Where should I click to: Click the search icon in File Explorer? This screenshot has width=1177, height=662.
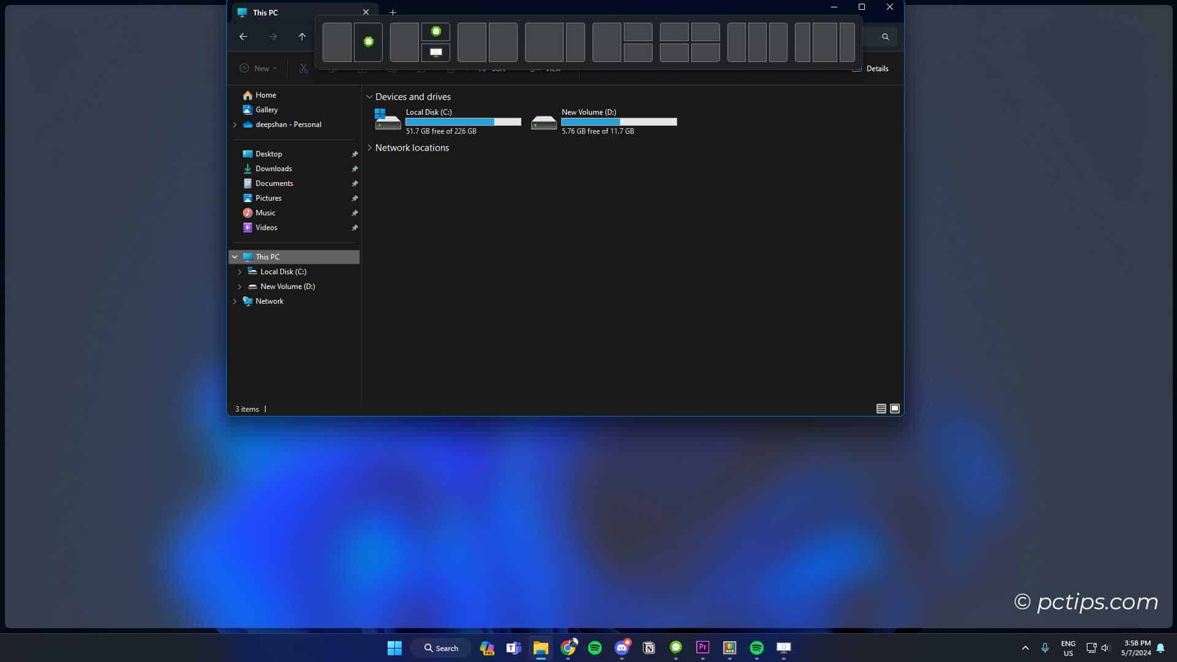coord(885,37)
